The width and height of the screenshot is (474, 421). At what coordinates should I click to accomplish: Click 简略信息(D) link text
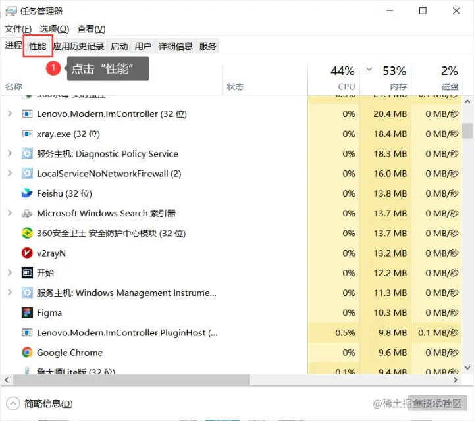(48, 404)
